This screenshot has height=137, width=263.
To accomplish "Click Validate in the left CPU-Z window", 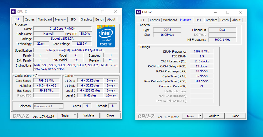I will pos(89,115).
